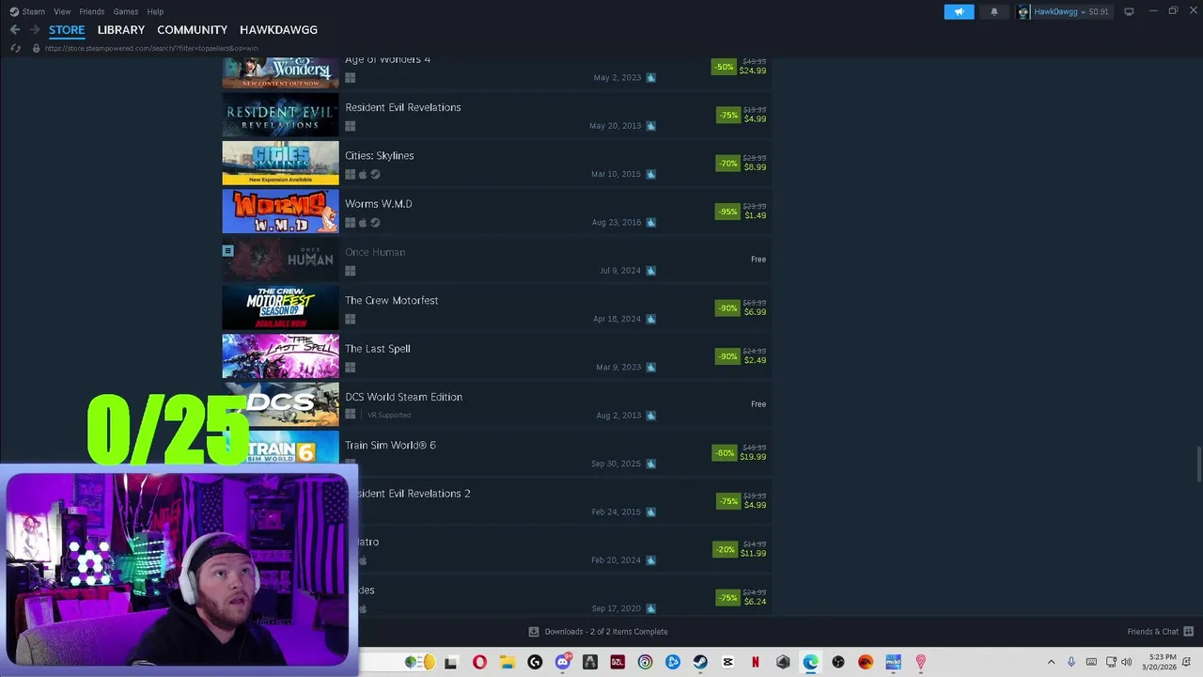Click the forward navigation arrow
The height and width of the screenshot is (677, 1203).
click(x=34, y=30)
